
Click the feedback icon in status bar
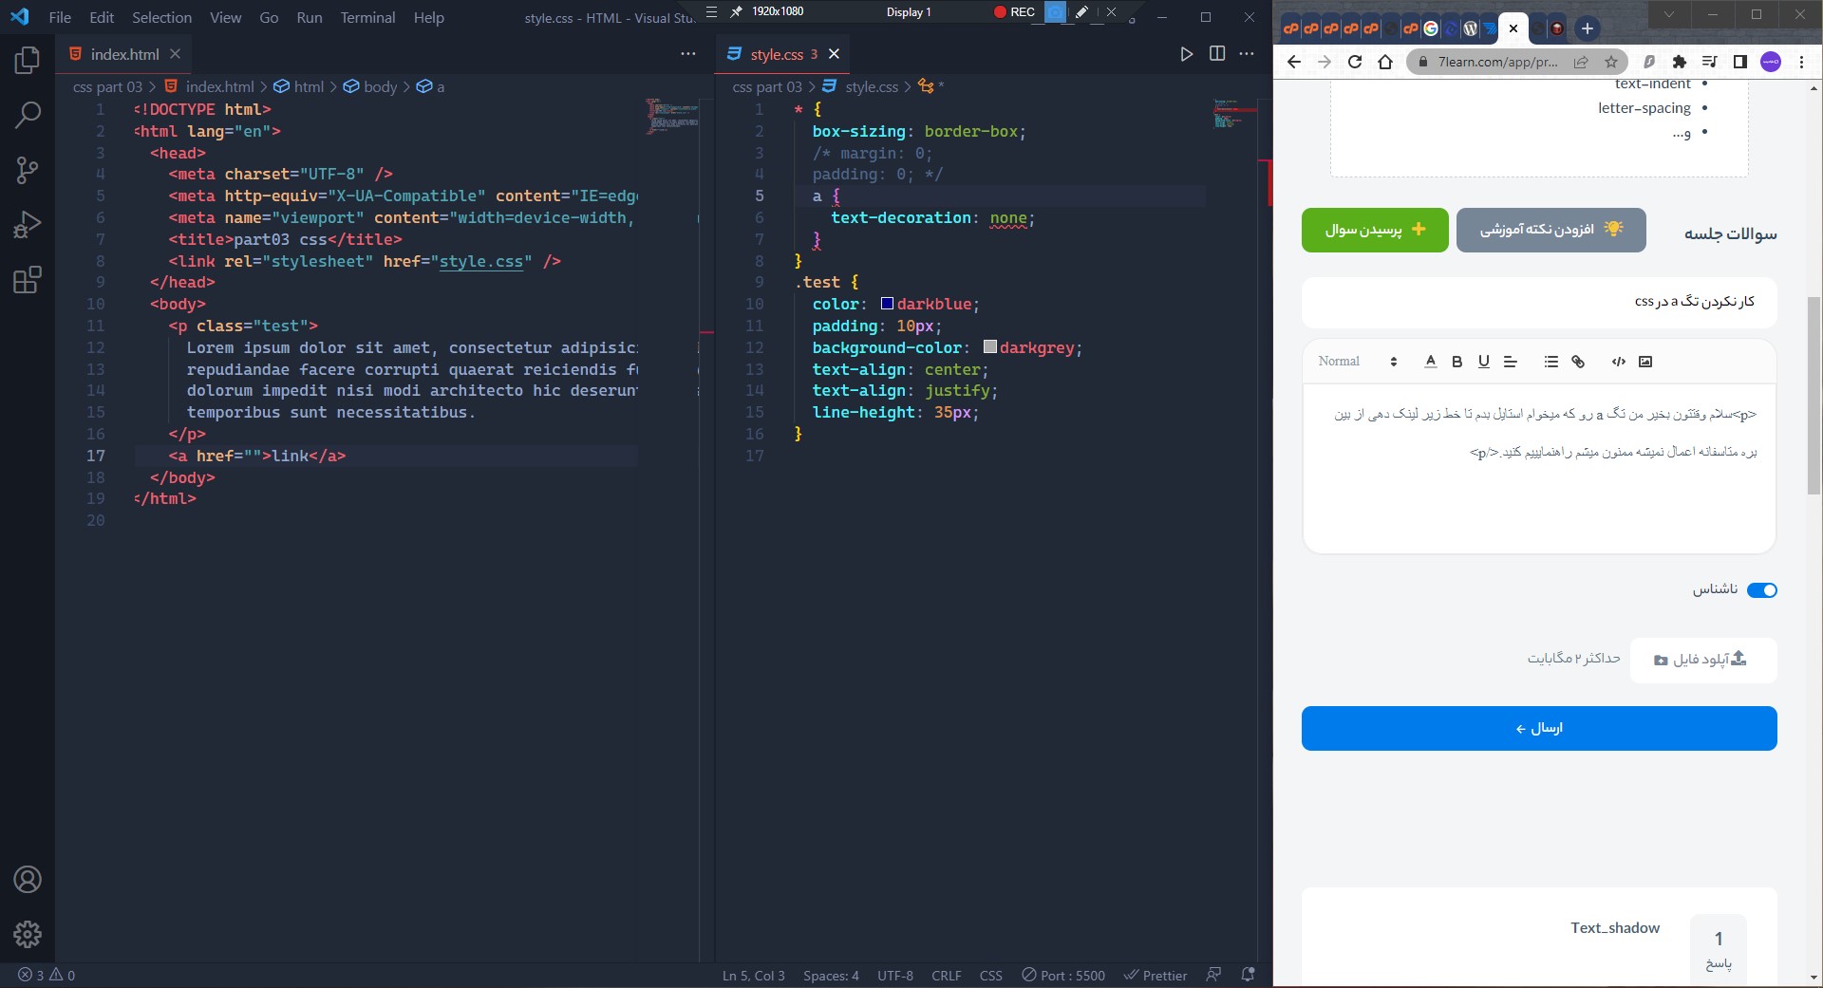(x=1213, y=975)
